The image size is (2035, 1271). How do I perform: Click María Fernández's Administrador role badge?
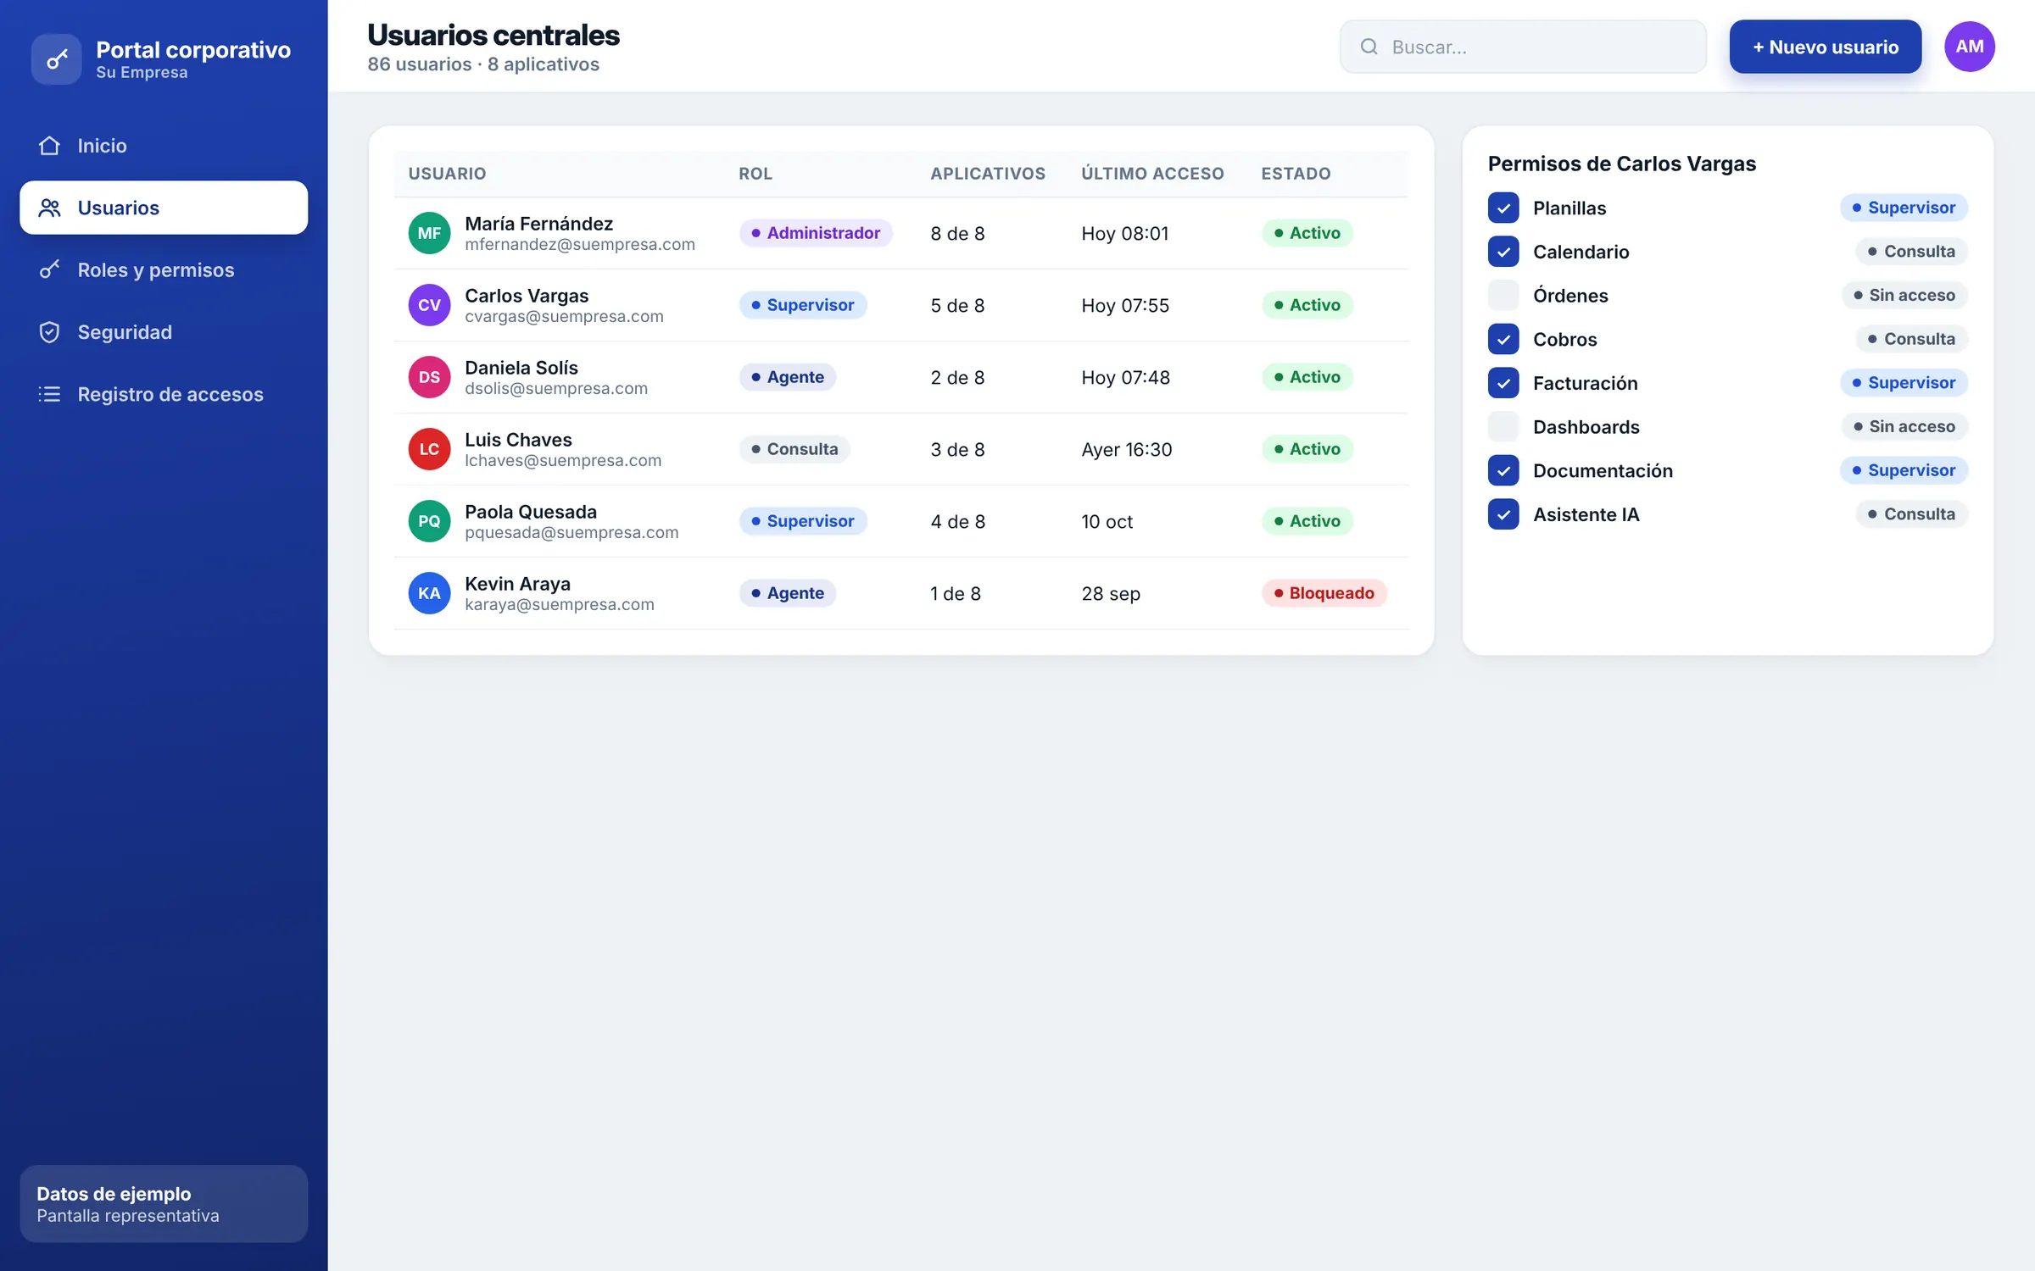tap(816, 233)
